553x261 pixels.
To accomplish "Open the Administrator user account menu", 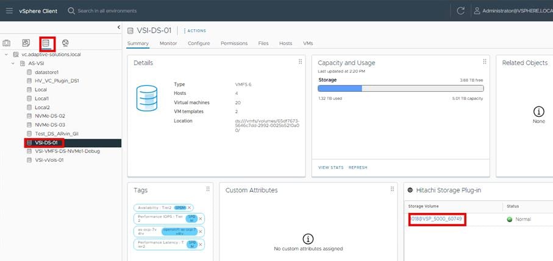I will pos(513,11).
